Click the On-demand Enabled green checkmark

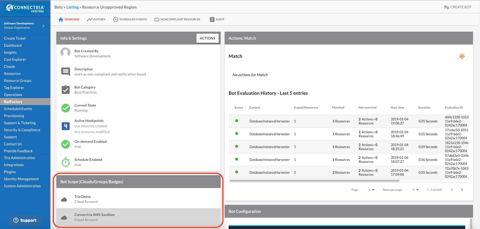[x=66, y=144]
